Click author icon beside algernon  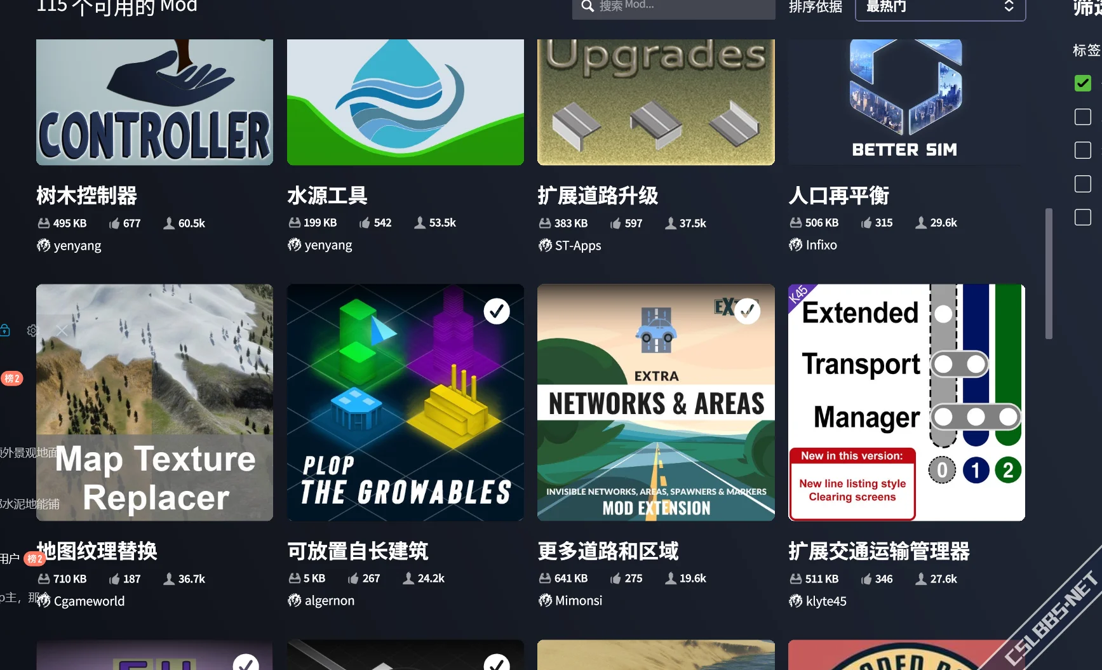294,601
